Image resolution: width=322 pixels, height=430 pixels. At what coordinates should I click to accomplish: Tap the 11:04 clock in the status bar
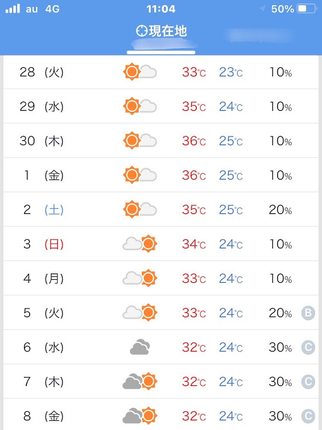point(161,9)
